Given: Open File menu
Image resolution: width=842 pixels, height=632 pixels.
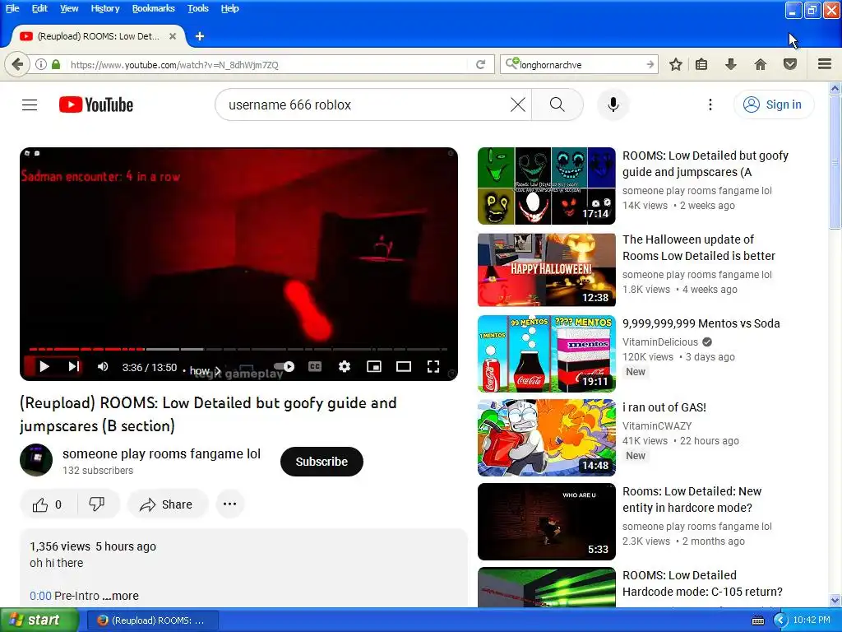Looking at the screenshot, I should 12,8.
